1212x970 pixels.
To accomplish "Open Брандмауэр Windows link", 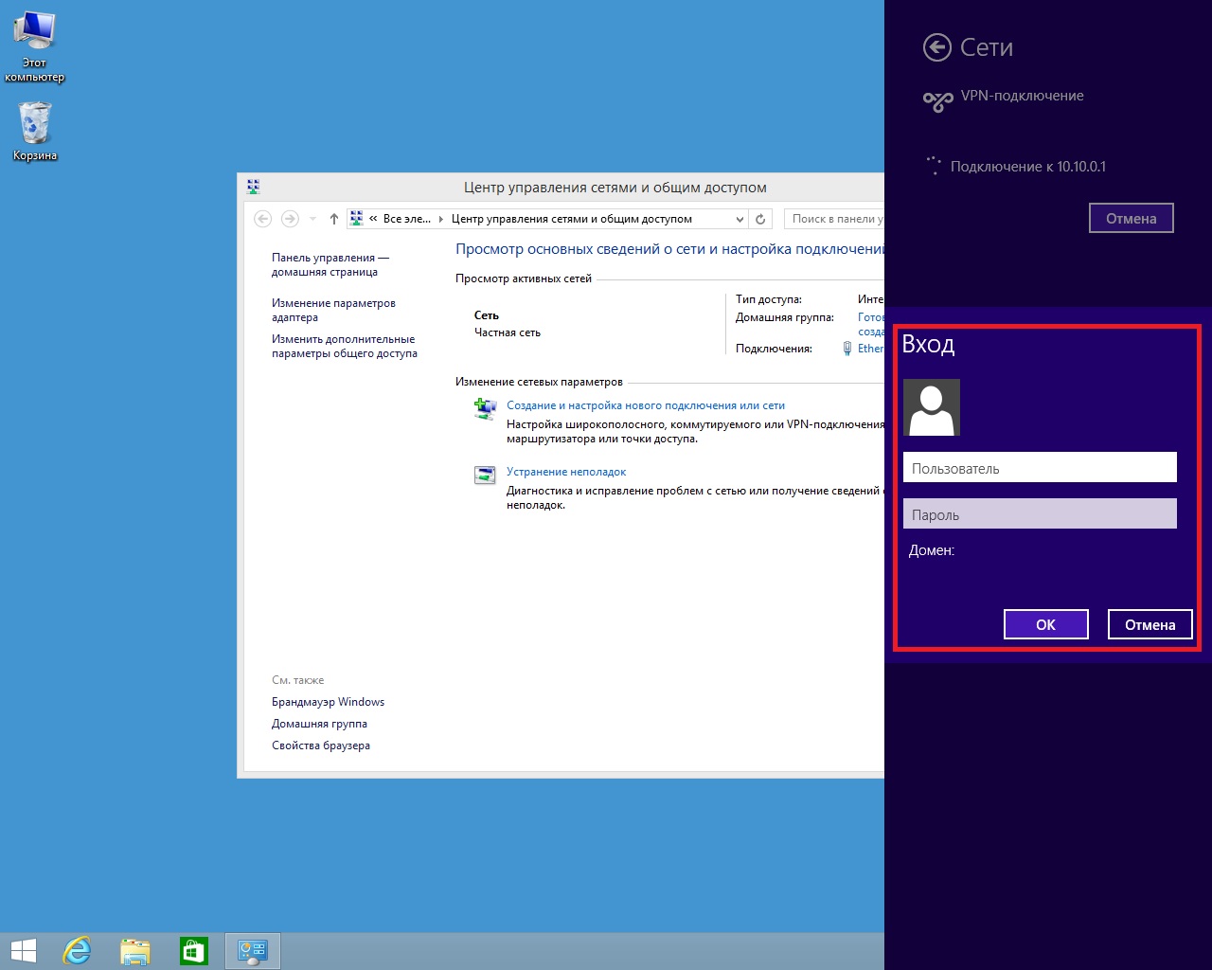I will click(328, 702).
